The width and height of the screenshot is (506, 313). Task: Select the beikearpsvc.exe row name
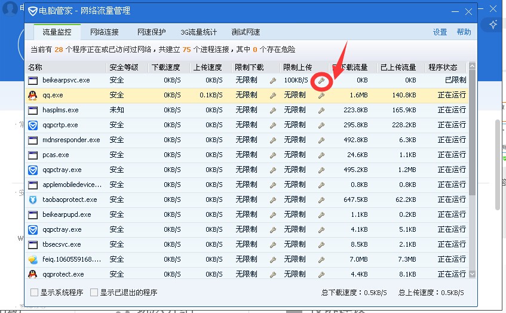pyautogui.click(x=66, y=80)
